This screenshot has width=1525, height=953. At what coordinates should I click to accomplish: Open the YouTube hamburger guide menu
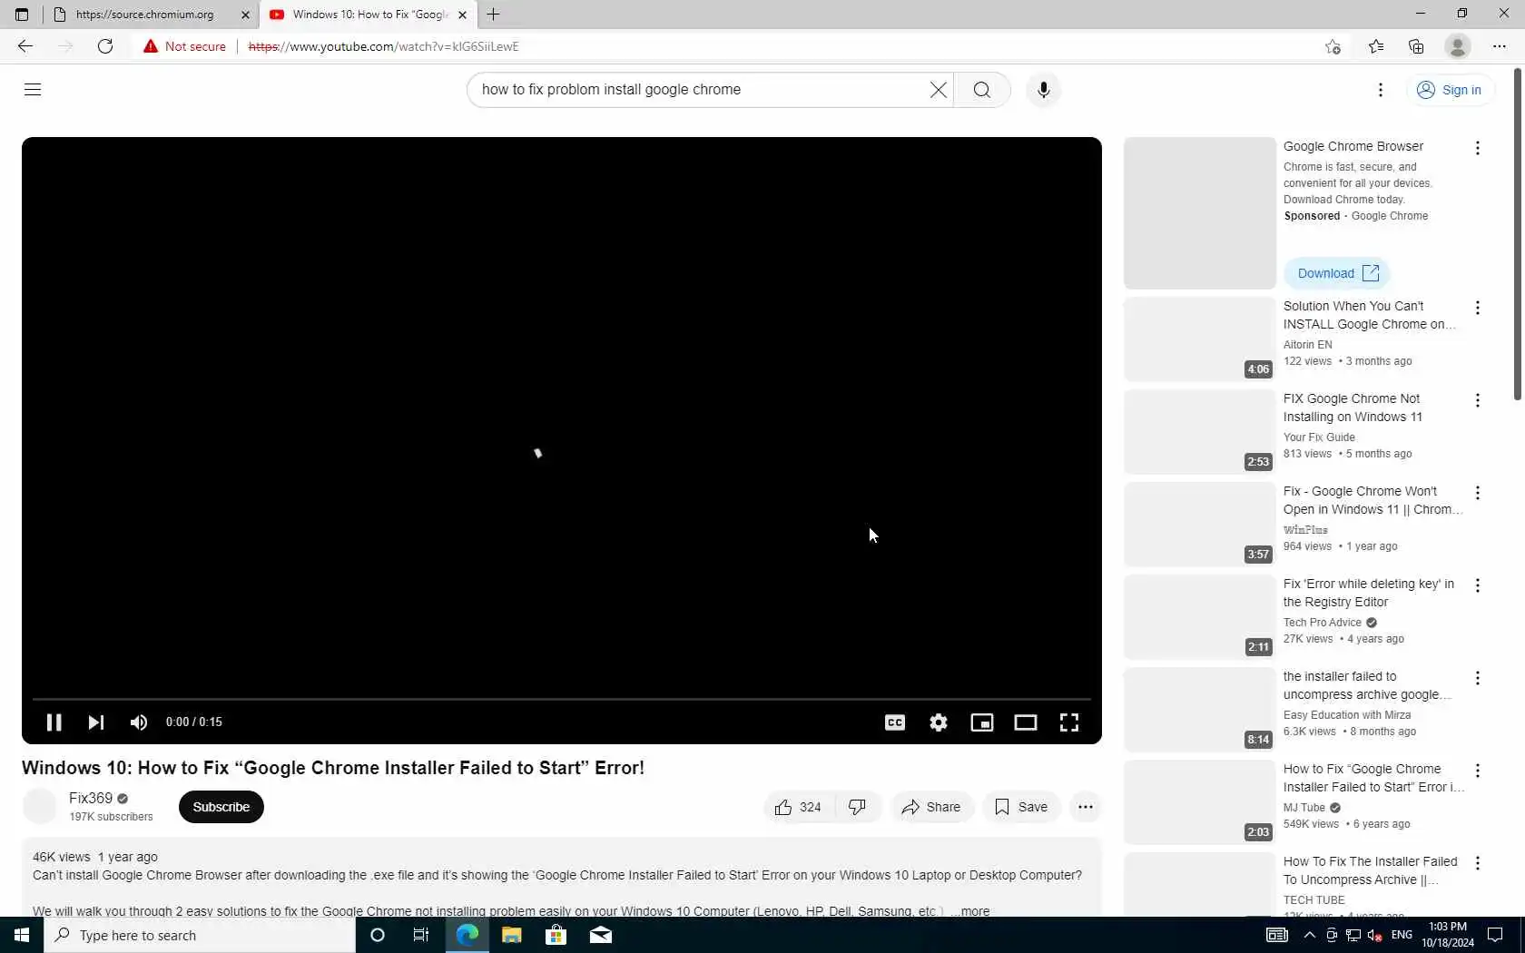click(x=33, y=89)
